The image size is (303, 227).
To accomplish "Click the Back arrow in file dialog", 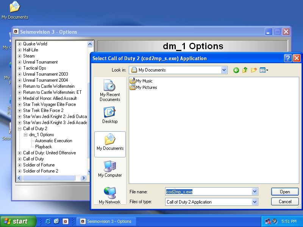I will tap(236, 70).
